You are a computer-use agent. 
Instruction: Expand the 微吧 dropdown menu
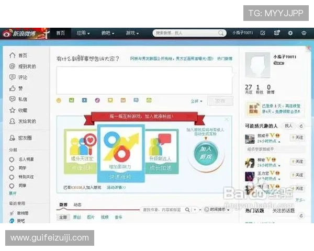107,33
